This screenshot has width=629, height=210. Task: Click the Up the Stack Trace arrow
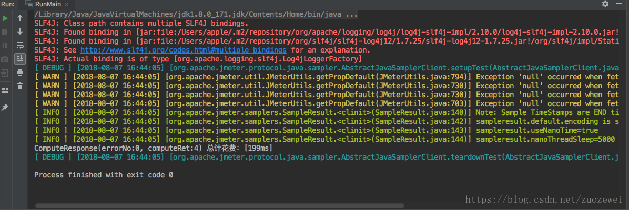[19, 18]
